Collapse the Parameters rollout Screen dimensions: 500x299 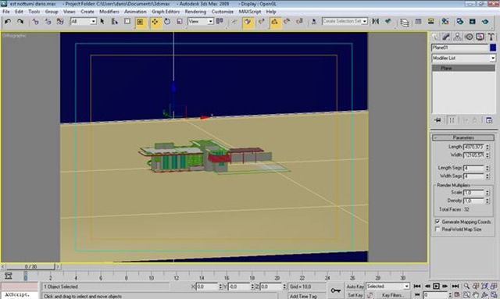coord(463,137)
